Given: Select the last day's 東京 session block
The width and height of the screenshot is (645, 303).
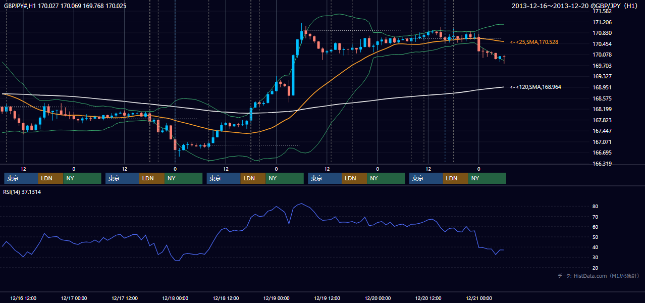Looking at the screenshot, I should (x=426, y=178).
